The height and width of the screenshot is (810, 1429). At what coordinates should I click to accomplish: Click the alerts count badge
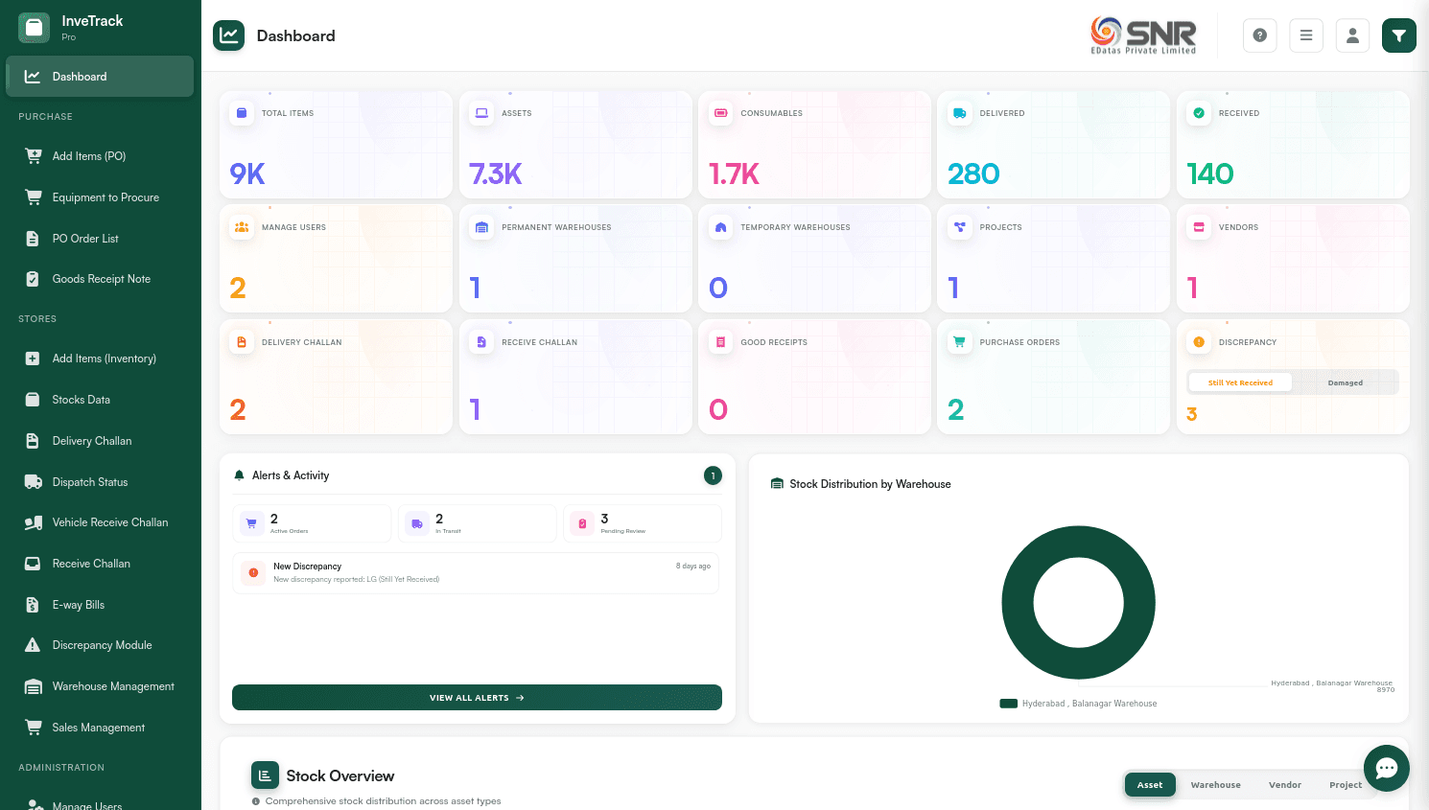[713, 475]
